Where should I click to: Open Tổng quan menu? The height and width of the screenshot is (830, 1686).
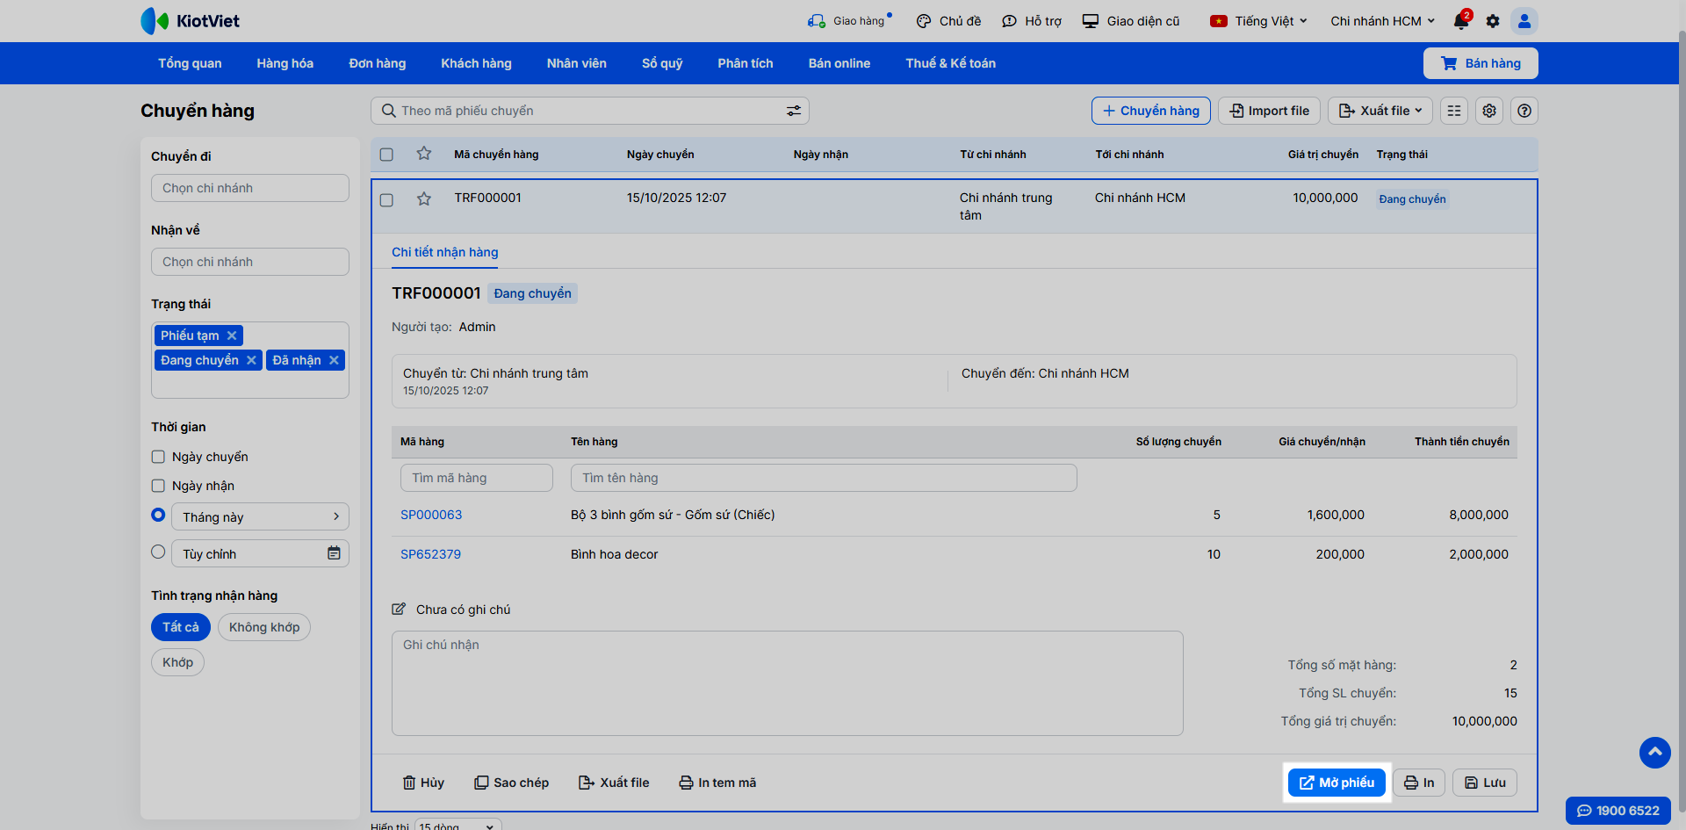coord(190,63)
